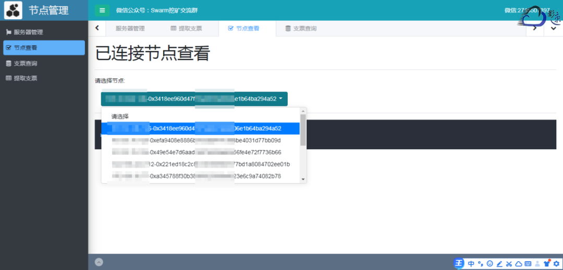This screenshot has width=563, height=270.
Task: Click the 提取支票 table icon in sidebar
Action: [x=9, y=78]
